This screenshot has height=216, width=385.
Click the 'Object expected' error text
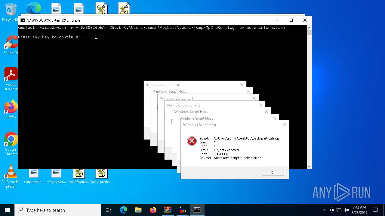pos(226,150)
